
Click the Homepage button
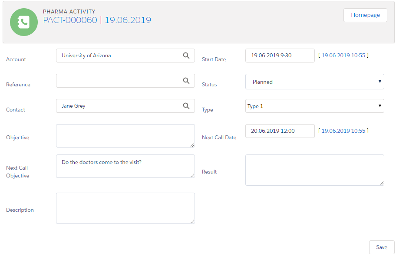(x=365, y=15)
